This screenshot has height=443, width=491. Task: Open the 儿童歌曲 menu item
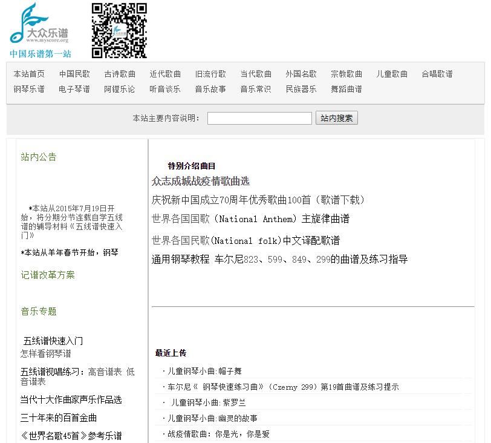(392, 74)
